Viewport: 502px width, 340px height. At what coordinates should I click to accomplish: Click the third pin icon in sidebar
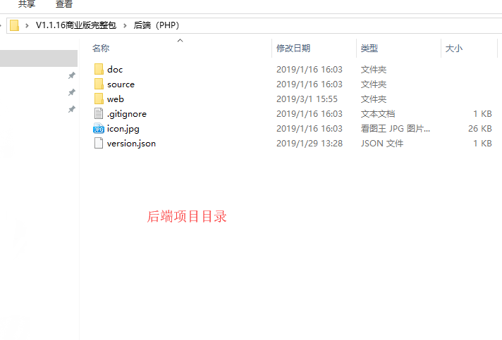(x=71, y=110)
